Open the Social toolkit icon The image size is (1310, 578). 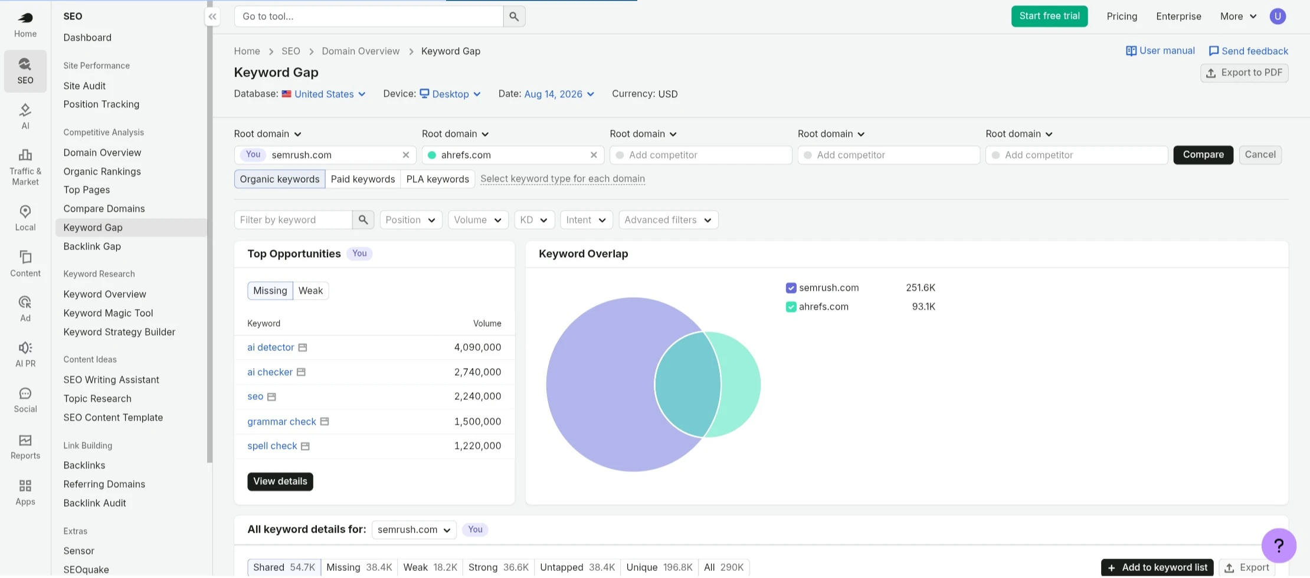pyautogui.click(x=25, y=399)
